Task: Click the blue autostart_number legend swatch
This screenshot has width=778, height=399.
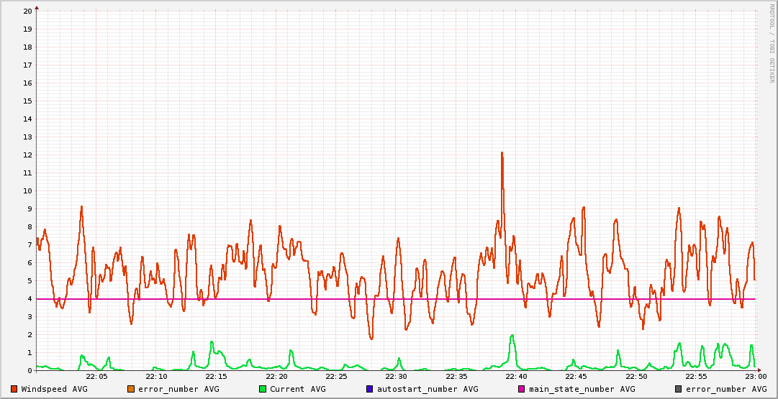Action: (x=369, y=389)
